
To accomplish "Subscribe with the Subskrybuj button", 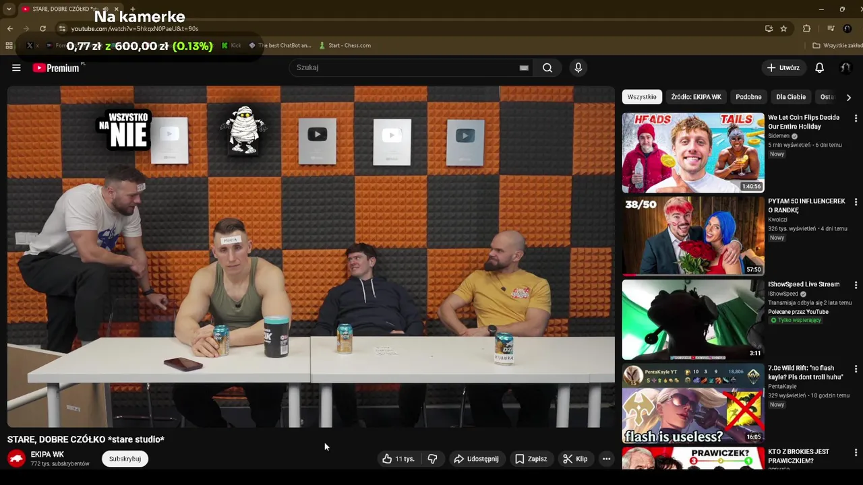I will pos(125,459).
